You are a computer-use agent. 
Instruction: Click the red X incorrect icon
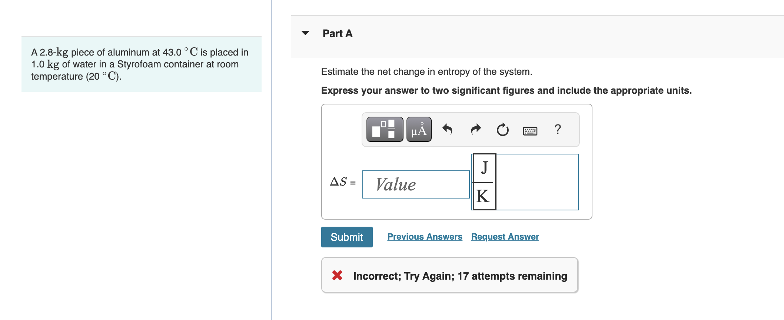pyautogui.click(x=337, y=275)
